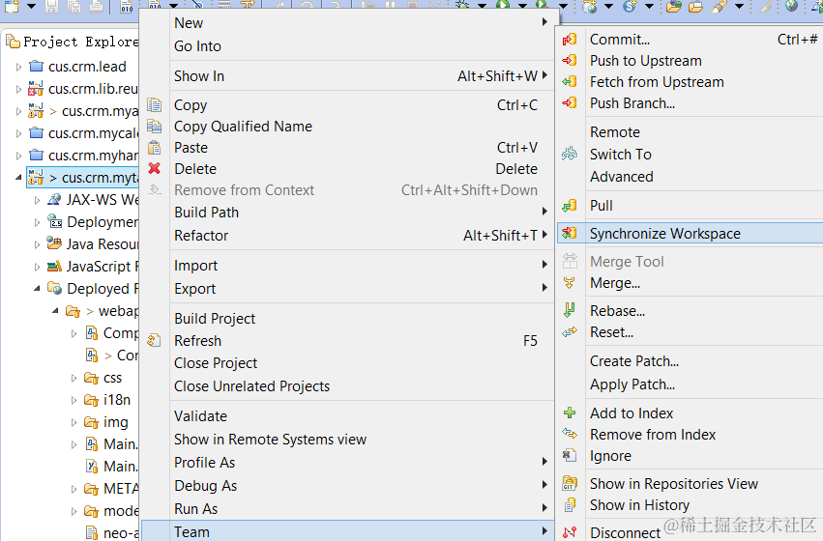
Task: Select Close Project
Action: (362, 363)
